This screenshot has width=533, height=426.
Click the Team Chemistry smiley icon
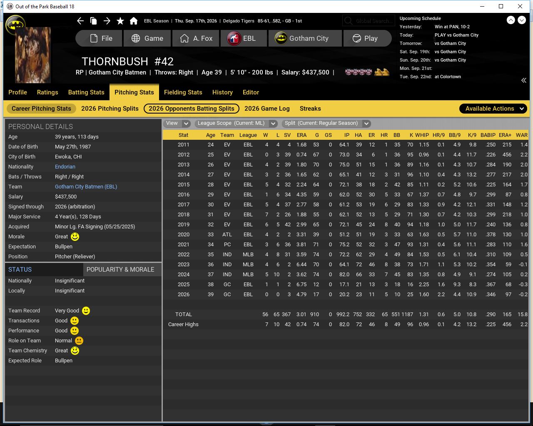(x=75, y=351)
